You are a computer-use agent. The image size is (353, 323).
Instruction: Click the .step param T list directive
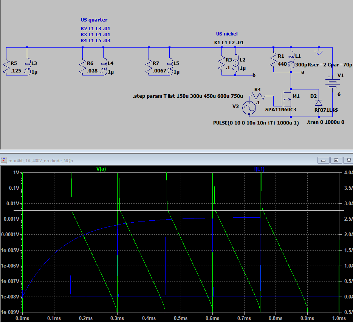coord(187,97)
